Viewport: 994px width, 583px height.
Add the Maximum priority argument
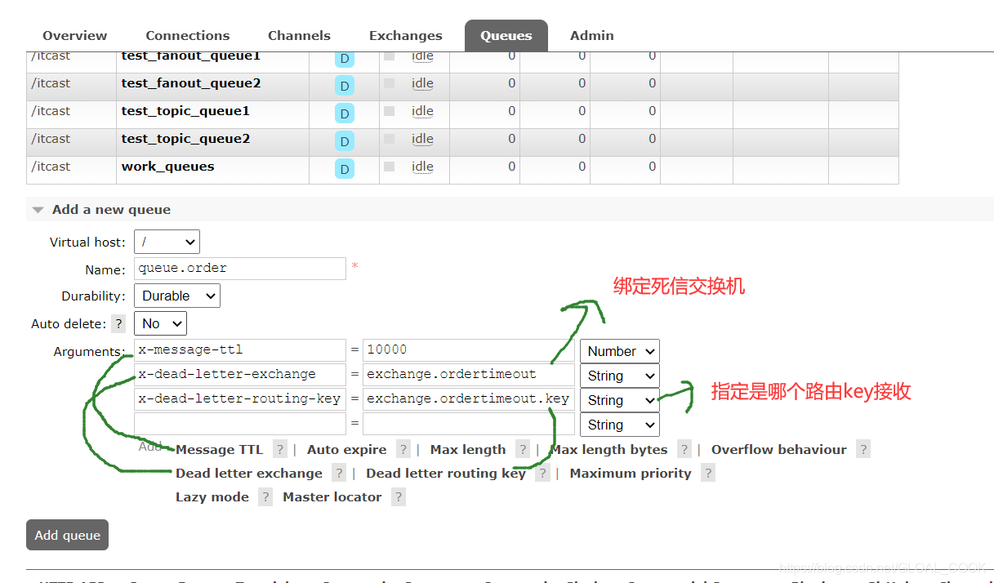[x=631, y=474]
